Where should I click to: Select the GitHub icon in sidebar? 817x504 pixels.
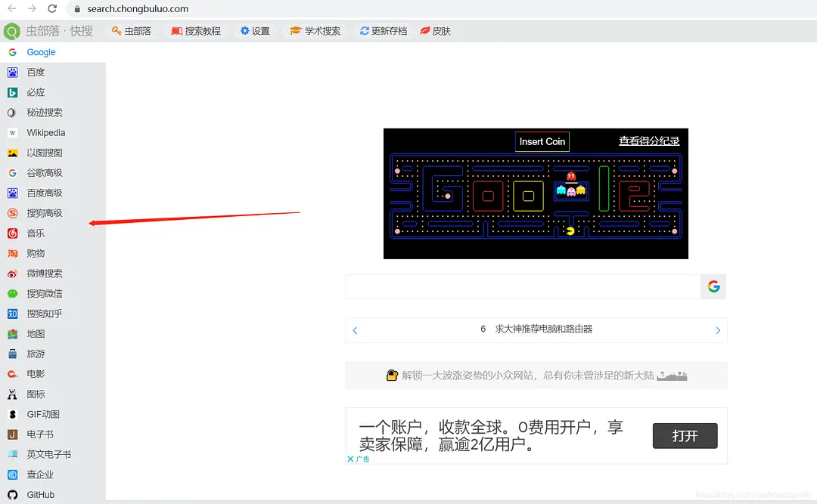12,495
